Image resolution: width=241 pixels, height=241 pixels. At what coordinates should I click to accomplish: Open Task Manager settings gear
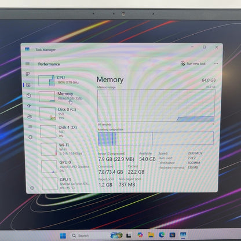pyautogui.click(x=32, y=188)
